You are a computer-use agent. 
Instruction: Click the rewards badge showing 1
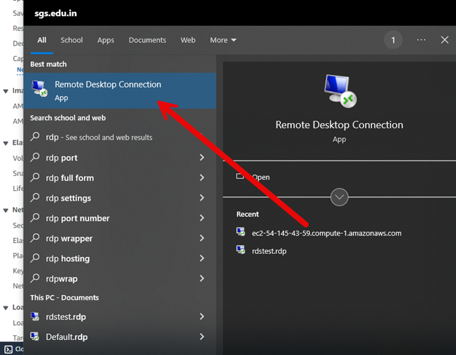393,40
